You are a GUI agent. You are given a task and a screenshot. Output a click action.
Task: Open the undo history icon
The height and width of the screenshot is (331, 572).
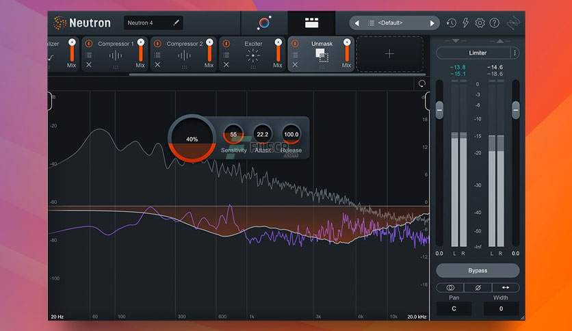click(x=452, y=23)
